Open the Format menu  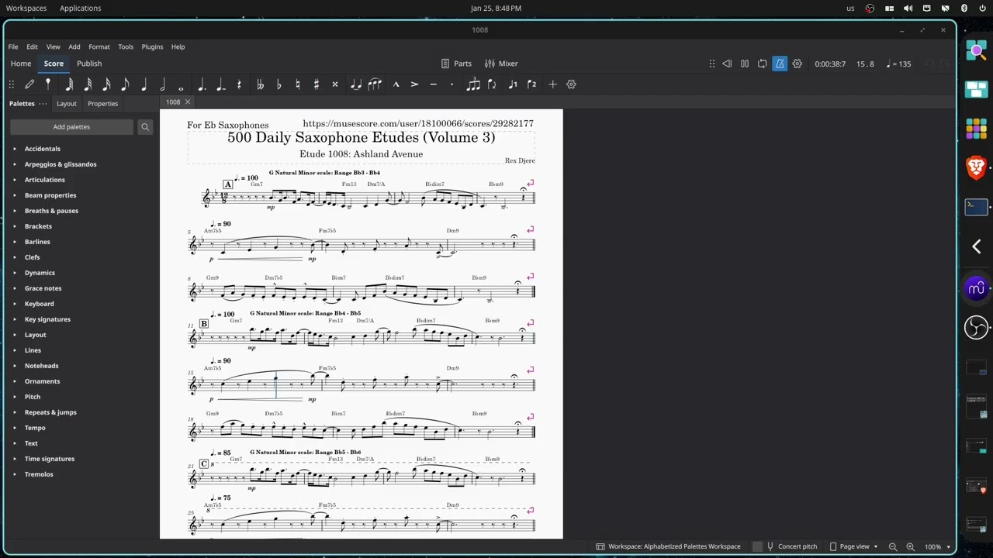(x=99, y=46)
